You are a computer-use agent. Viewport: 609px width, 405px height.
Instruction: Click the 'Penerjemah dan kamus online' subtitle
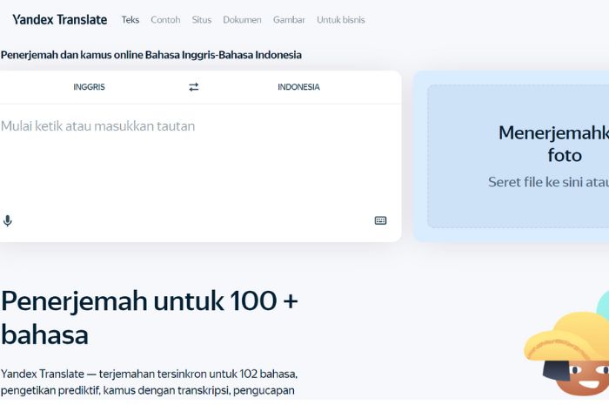click(151, 55)
